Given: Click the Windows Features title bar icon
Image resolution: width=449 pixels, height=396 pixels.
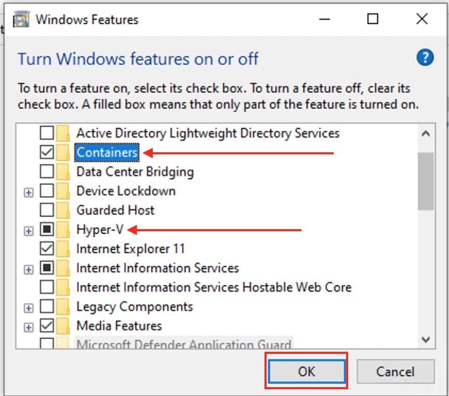Looking at the screenshot, I should point(21,20).
